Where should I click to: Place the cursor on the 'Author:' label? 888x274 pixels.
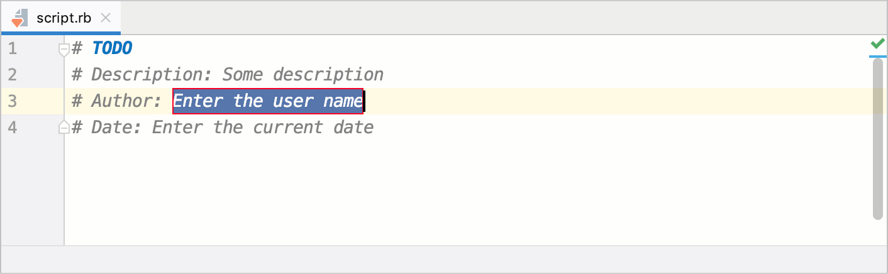[x=127, y=101]
